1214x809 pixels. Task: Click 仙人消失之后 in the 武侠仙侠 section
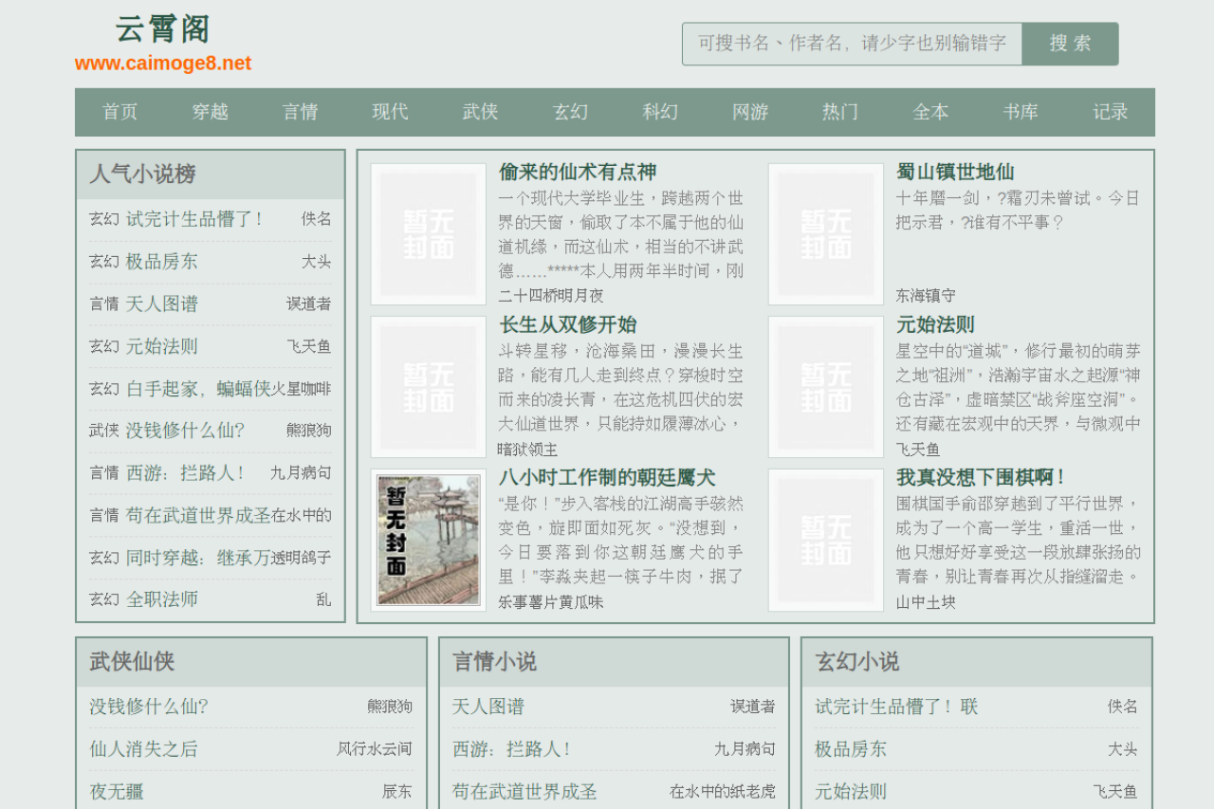click(144, 749)
